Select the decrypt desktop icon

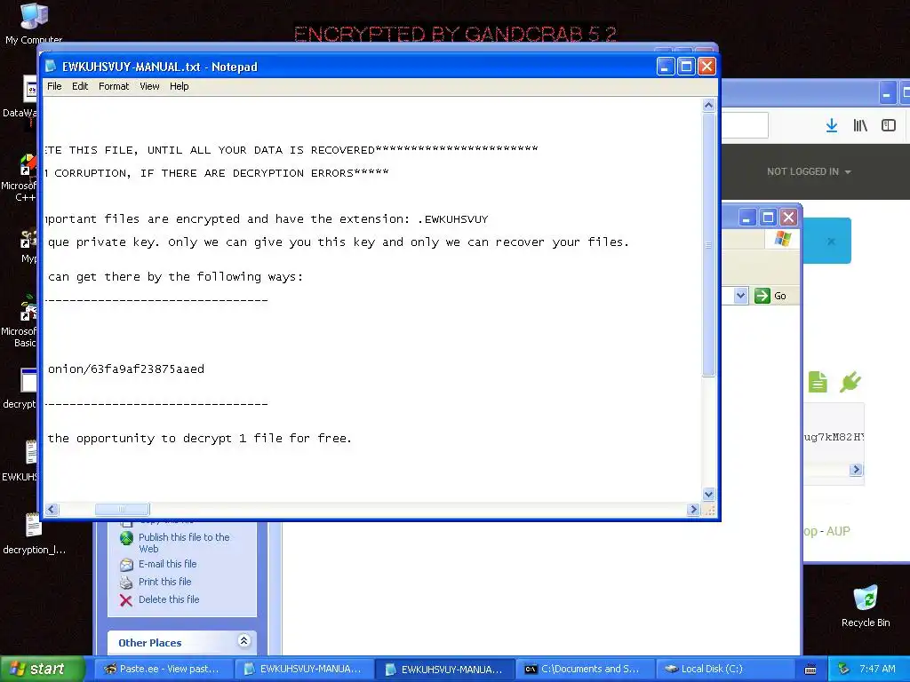[20, 388]
